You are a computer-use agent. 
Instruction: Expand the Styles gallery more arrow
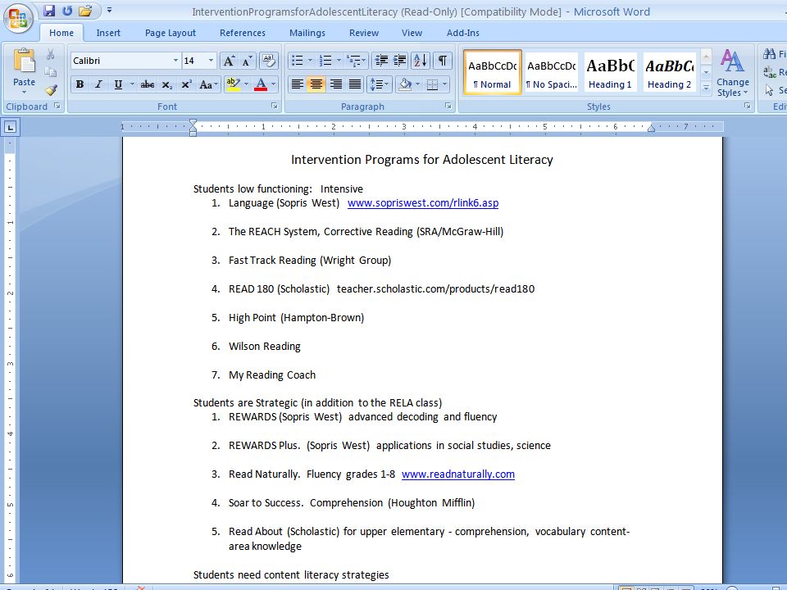[706, 88]
